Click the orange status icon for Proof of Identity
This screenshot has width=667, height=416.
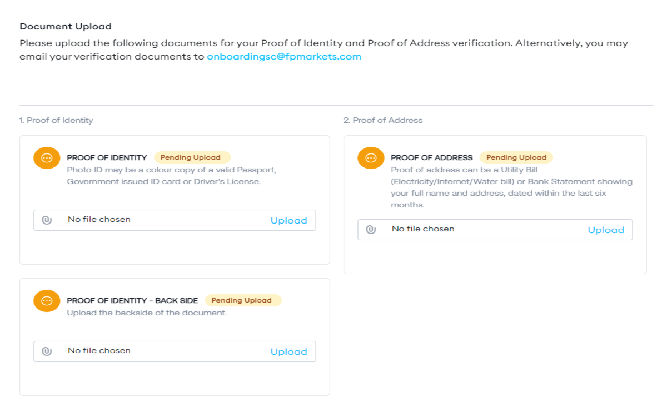(x=47, y=158)
